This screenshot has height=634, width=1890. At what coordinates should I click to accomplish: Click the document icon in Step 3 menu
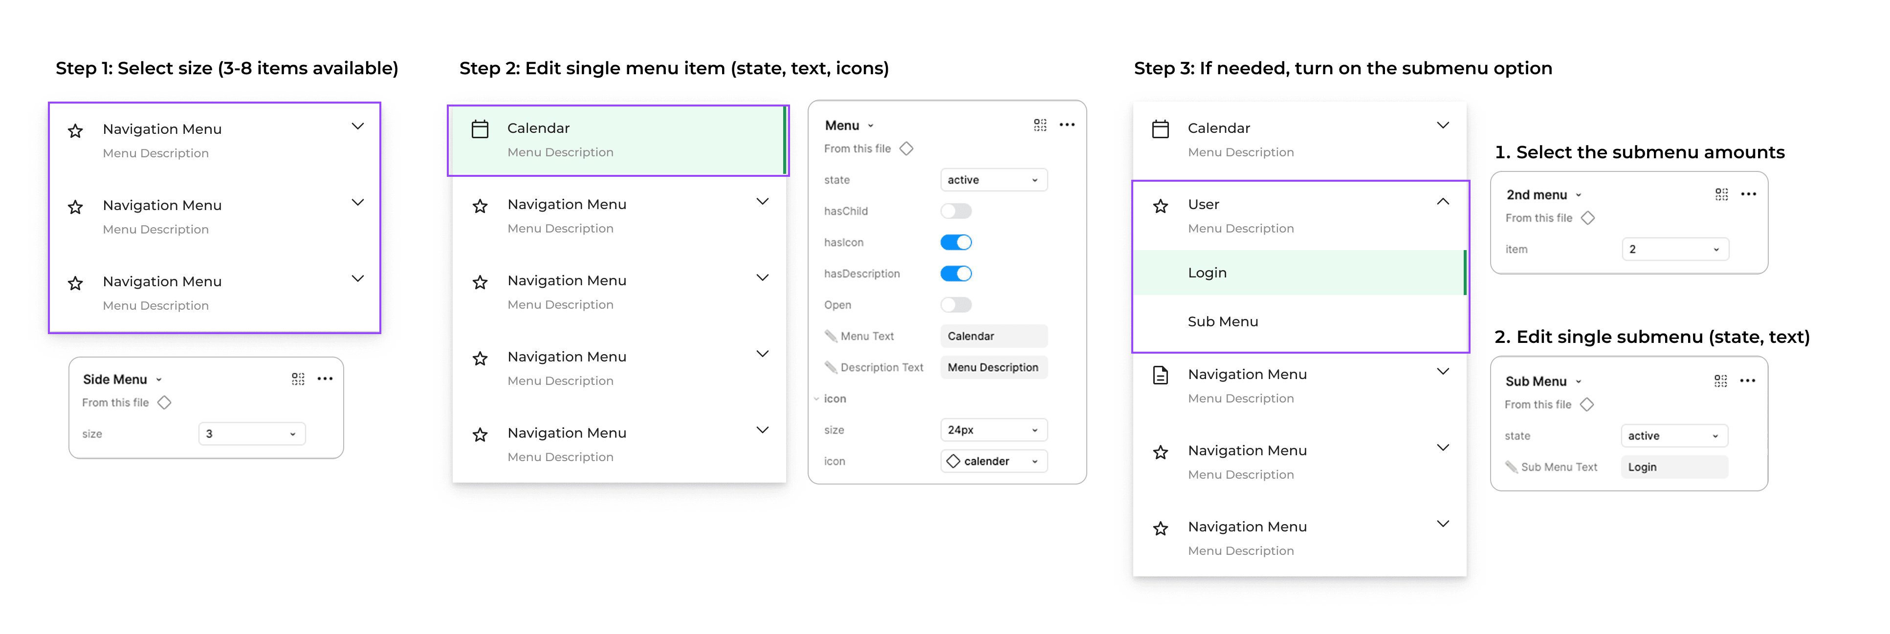[x=1160, y=375]
